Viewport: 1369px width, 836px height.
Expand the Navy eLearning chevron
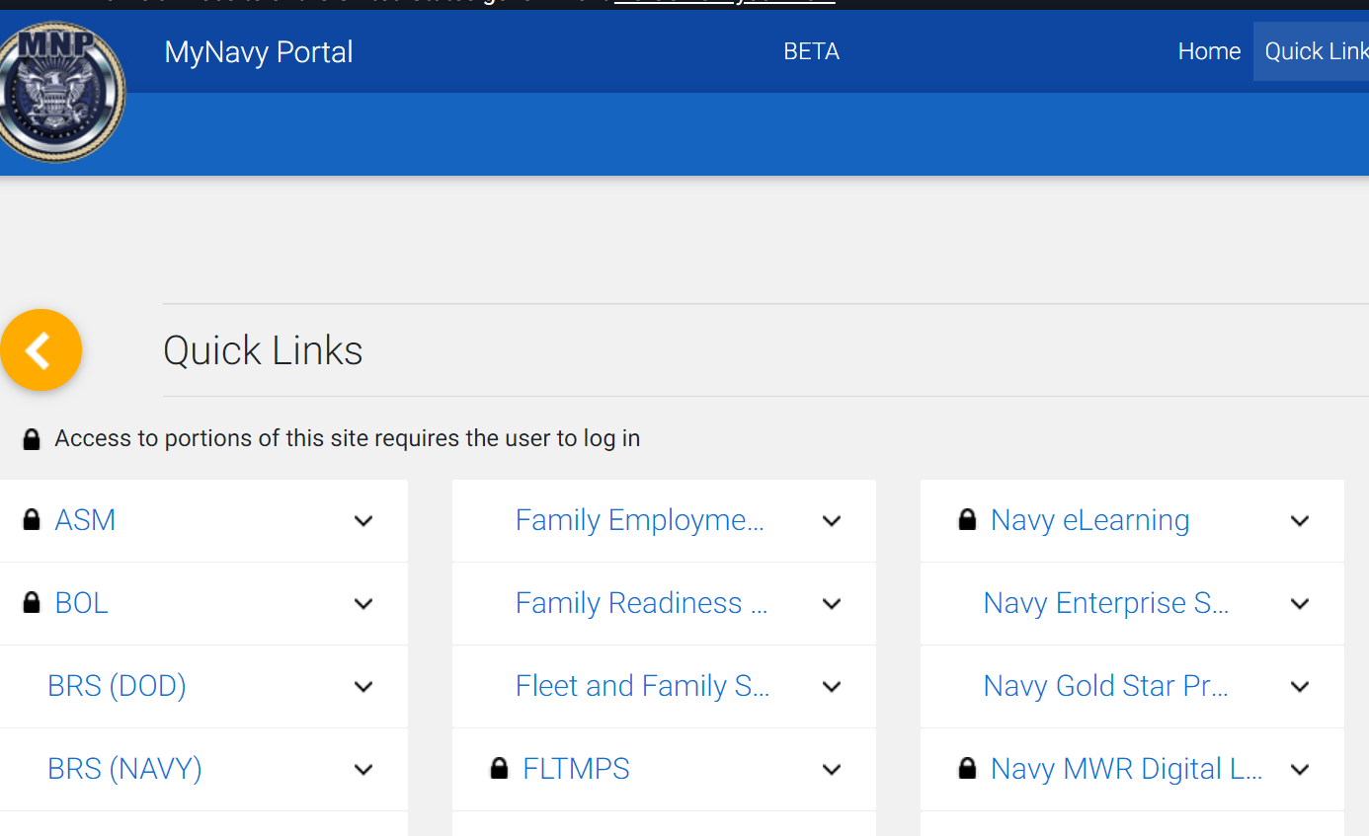tap(1300, 521)
